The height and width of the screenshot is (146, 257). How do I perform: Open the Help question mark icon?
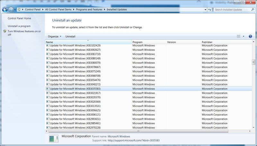click(250, 36)
